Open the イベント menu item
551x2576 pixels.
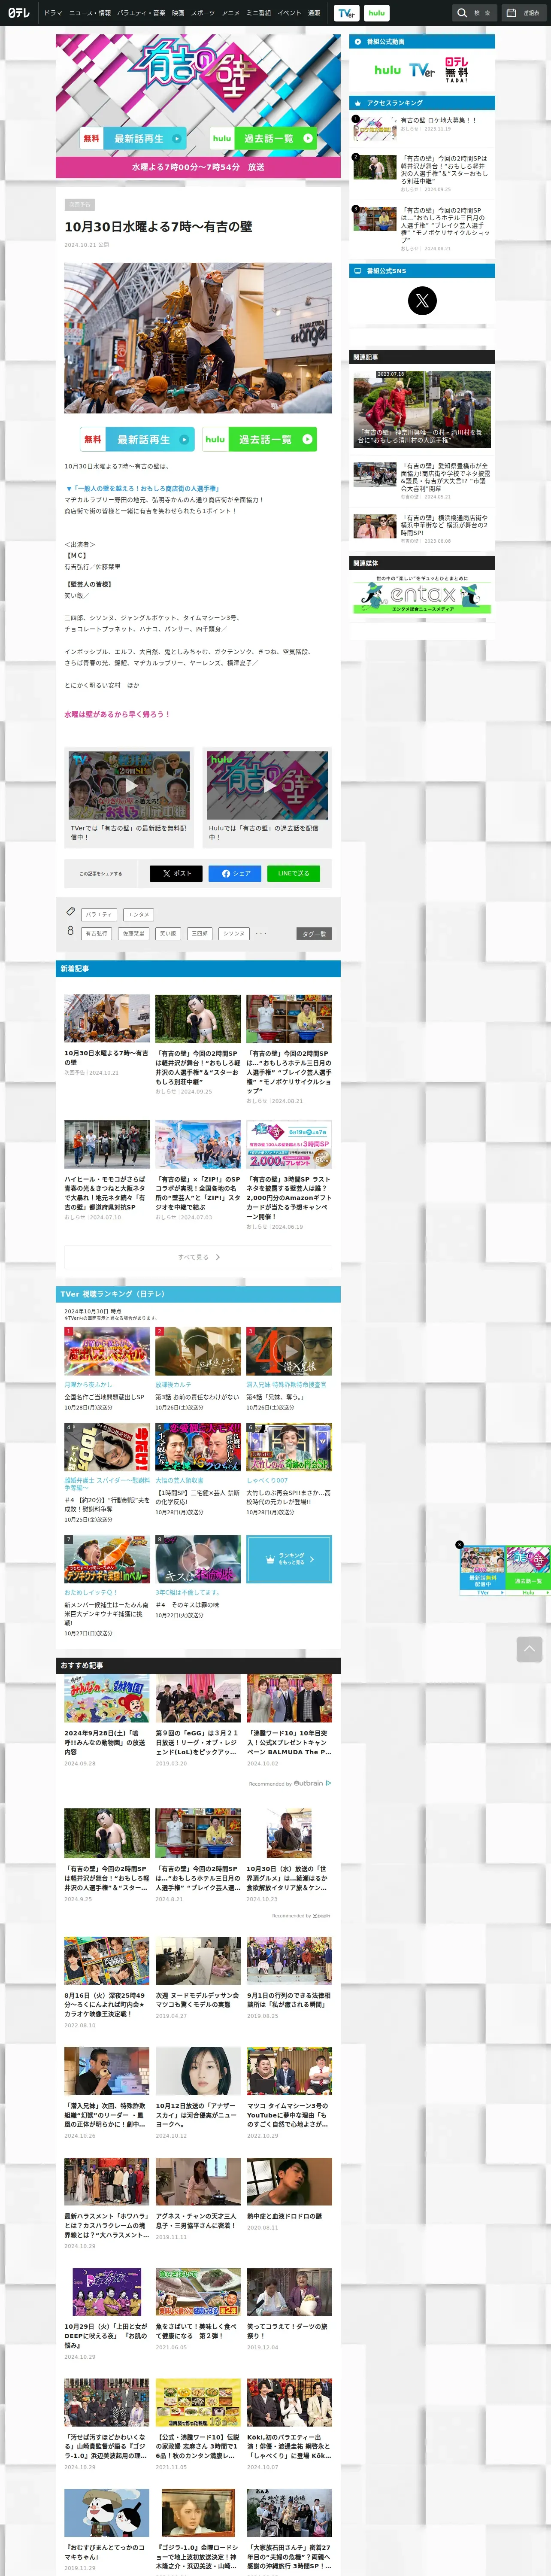click(x=289, y=13)
